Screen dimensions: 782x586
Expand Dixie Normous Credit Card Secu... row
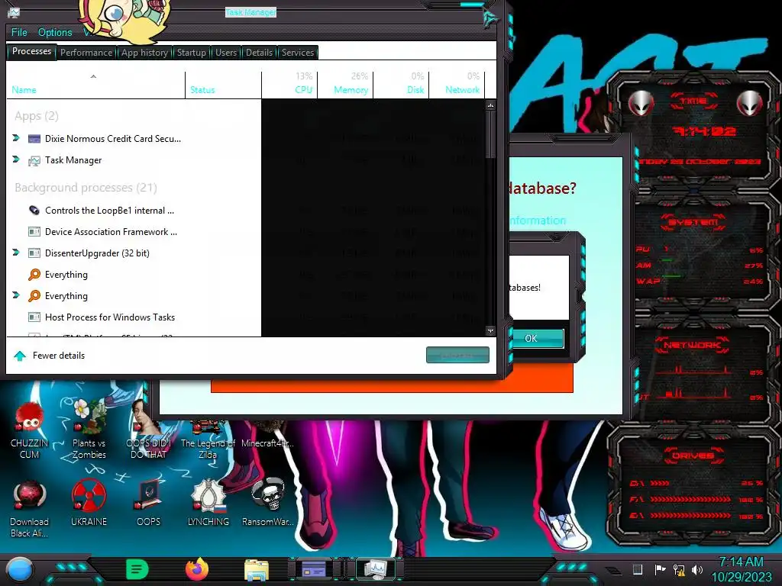click(16, 138)
